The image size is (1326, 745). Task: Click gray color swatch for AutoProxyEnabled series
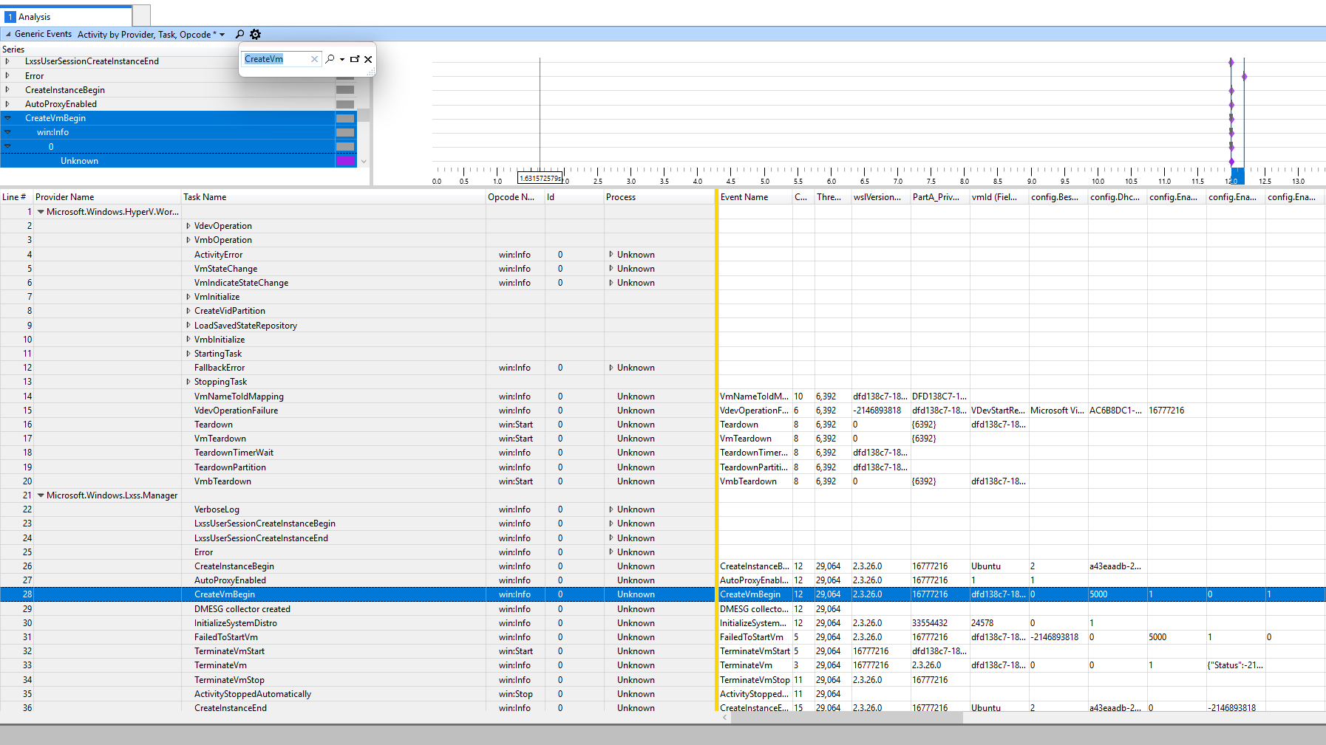(x=345, y=104)
